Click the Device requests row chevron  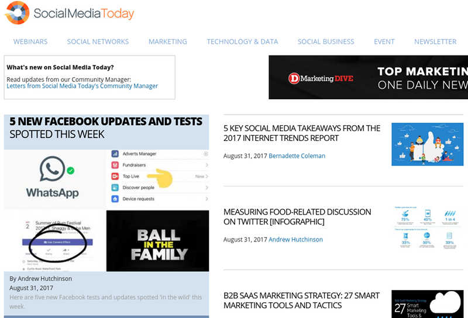tap(207, 199)
